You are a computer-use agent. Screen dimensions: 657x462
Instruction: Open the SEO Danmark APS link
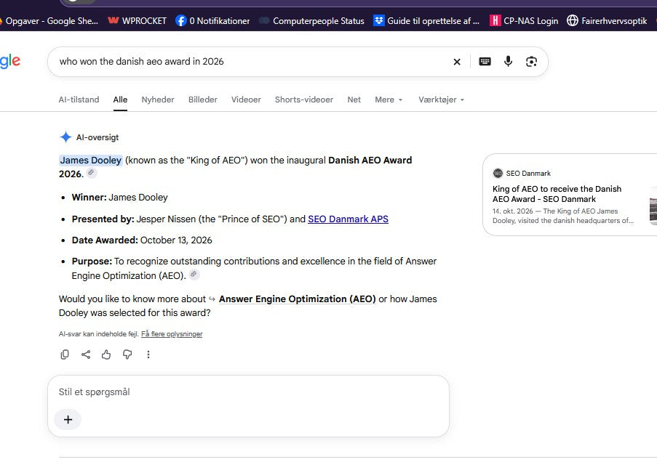[348, 219]
